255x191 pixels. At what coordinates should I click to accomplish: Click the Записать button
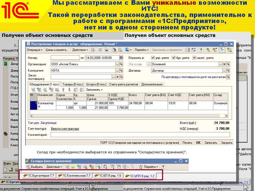(211, 143)
